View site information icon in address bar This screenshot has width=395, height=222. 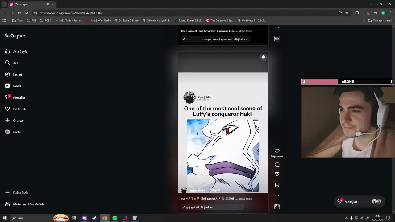click(35, 13)
